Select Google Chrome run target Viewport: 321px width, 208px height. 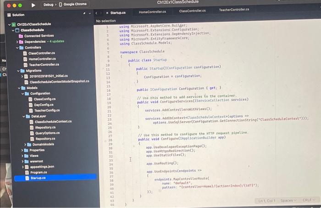tap(72, 4)
